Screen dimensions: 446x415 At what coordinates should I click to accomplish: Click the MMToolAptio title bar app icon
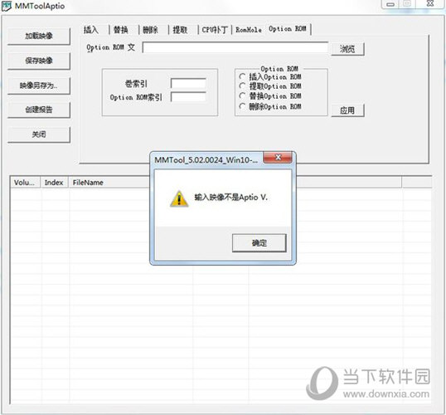(7, 6)
